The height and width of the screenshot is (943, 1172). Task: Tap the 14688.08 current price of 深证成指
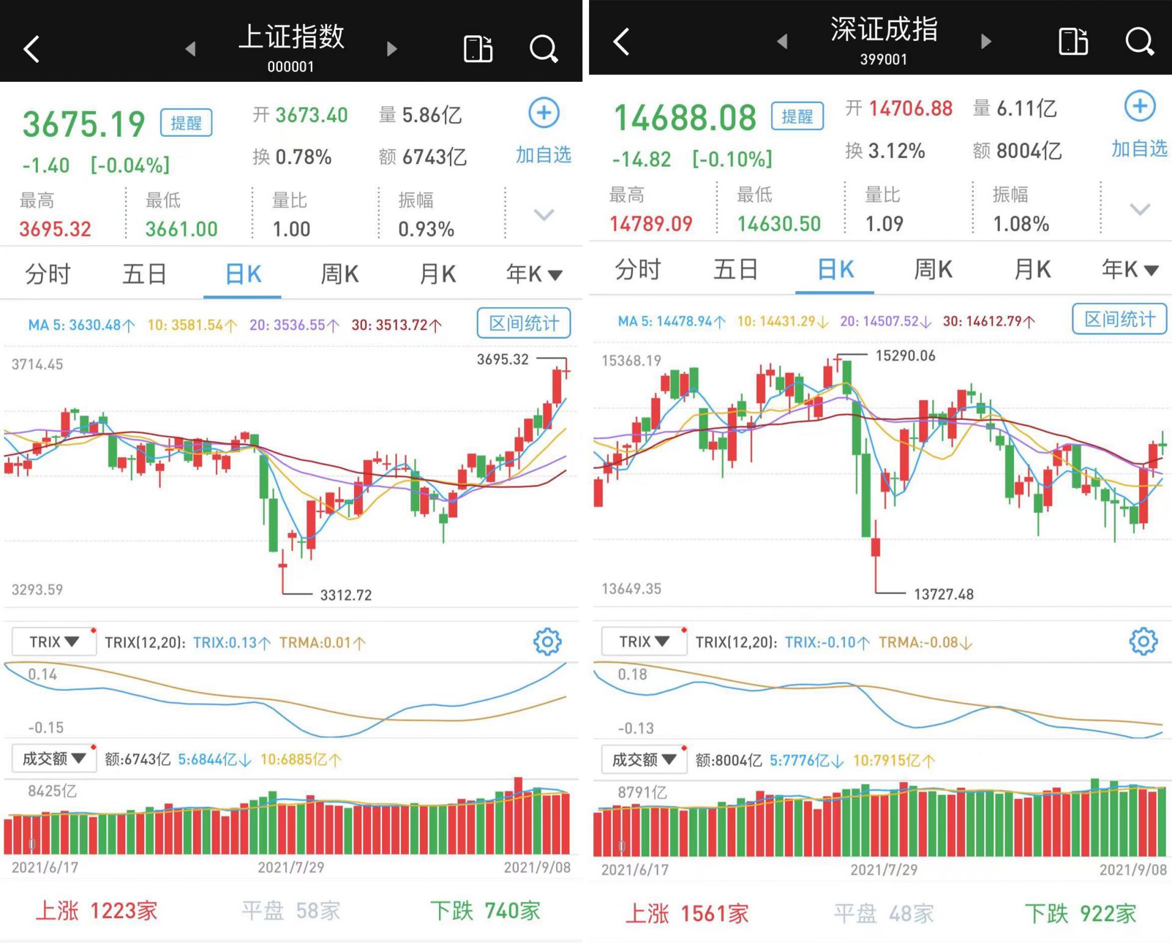tap(685, 117)
